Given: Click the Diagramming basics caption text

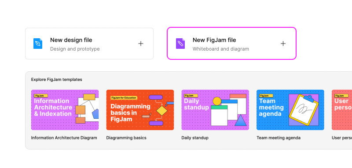Looking at the screenshot, I should click(x=126, y=138).
